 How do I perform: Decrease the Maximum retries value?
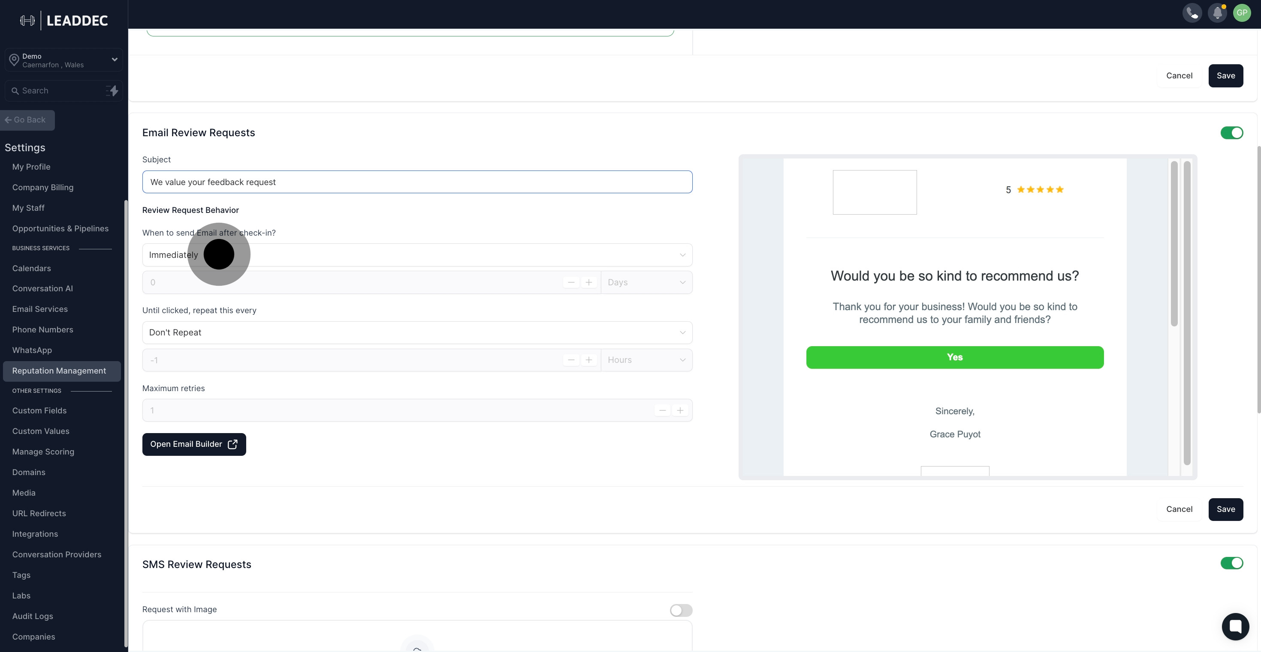point(662,410)
